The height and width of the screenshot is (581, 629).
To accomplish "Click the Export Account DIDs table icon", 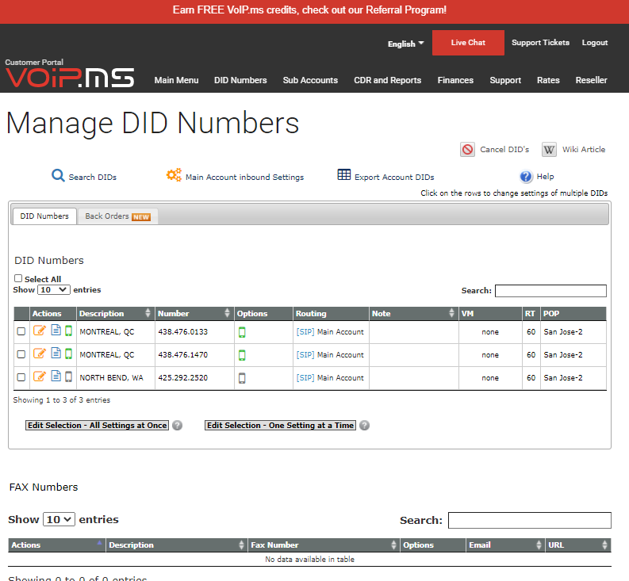I will tap(344, 176).
